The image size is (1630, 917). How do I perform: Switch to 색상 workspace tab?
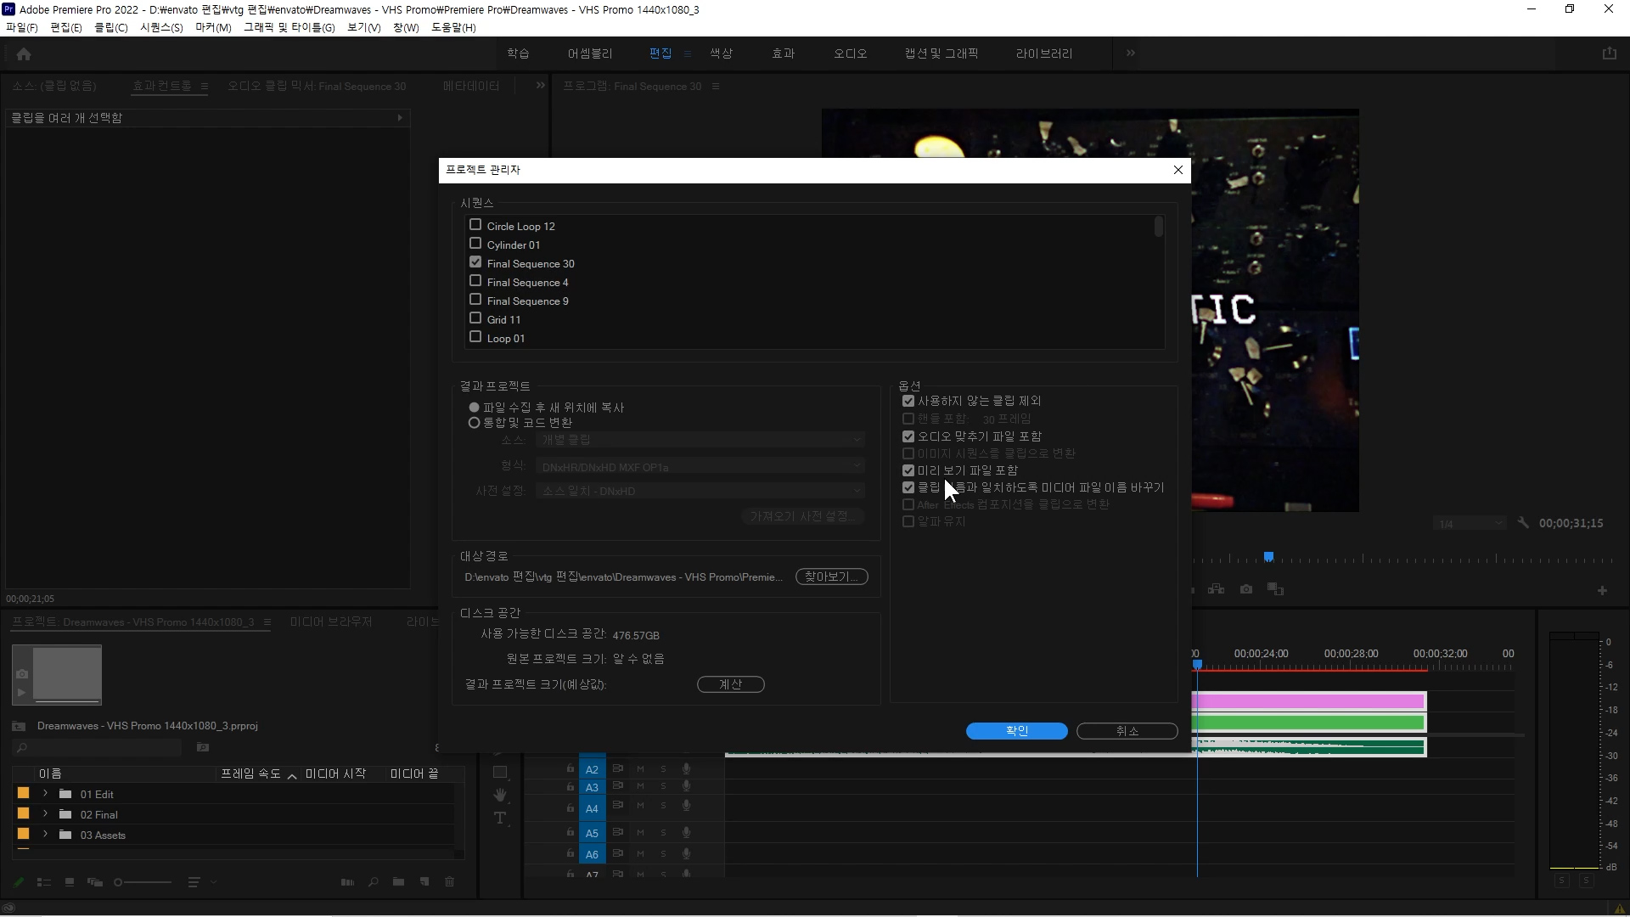coord(721,53)
